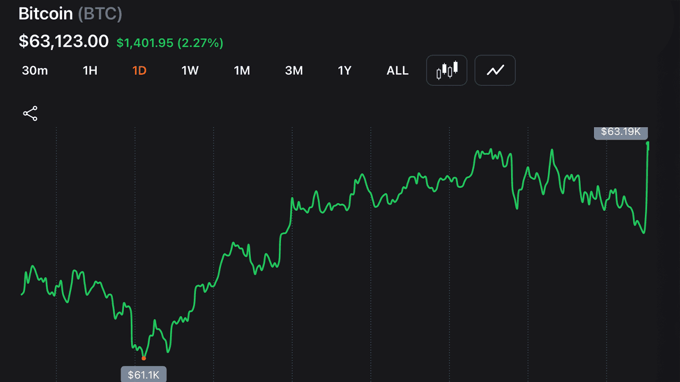680x382 pixels.
Task: Switch to candlestick chart view
Action: click(x=447, y=70)
